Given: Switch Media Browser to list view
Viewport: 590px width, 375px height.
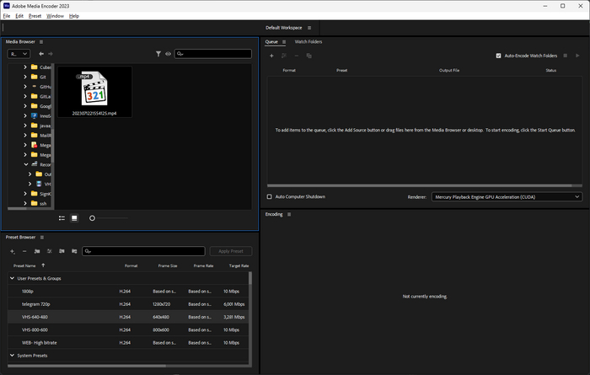Looking at the screenshot, I should [x=62, y=217].
